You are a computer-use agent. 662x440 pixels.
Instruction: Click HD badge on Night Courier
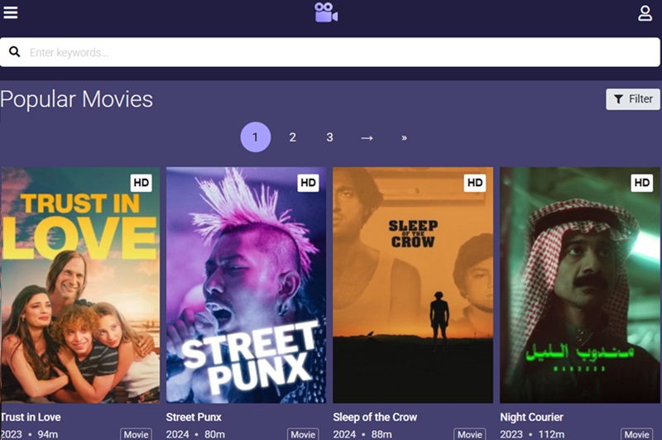coord(642,183)
